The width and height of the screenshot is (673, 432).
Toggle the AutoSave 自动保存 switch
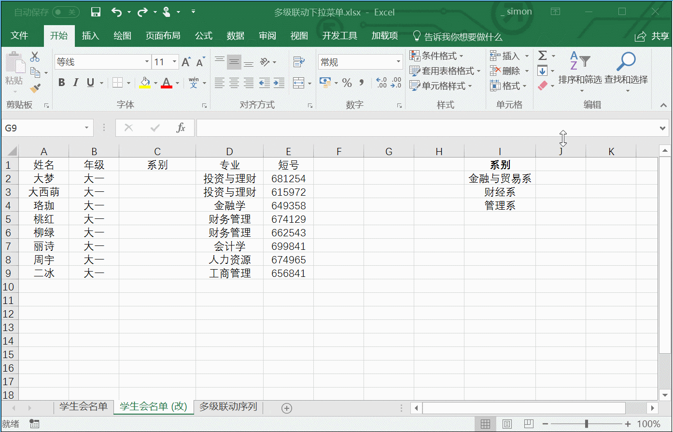[66, 12]
